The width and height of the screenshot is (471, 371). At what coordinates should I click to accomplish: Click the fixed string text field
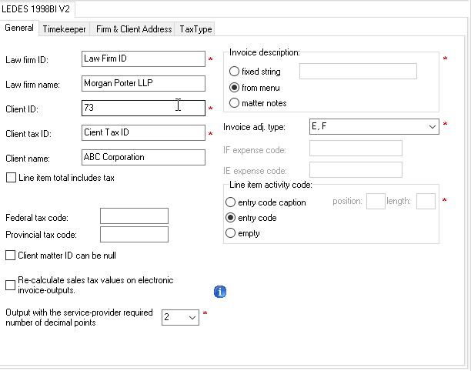[358, 71]
